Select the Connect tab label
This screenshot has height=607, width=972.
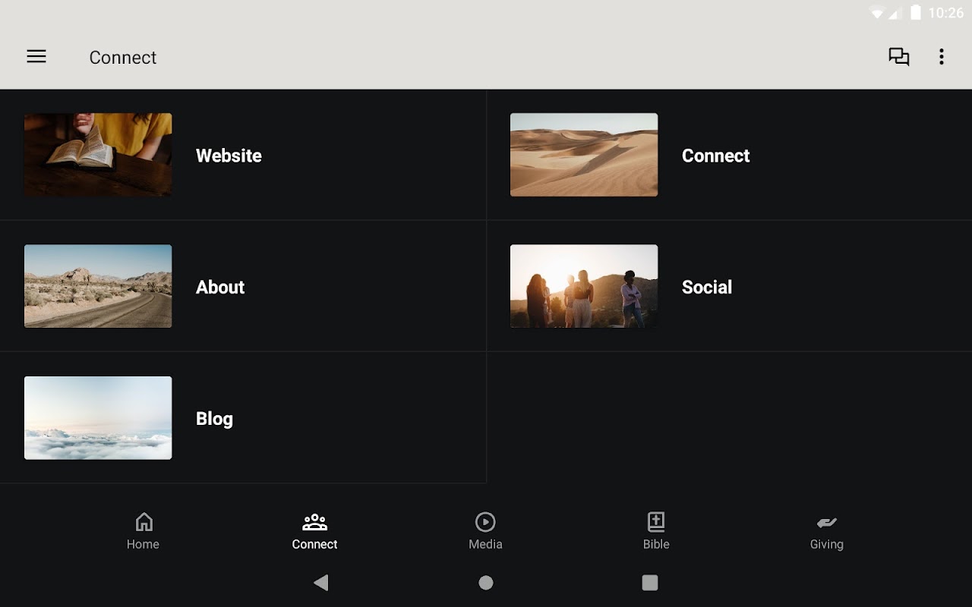(x=314, y=544)
